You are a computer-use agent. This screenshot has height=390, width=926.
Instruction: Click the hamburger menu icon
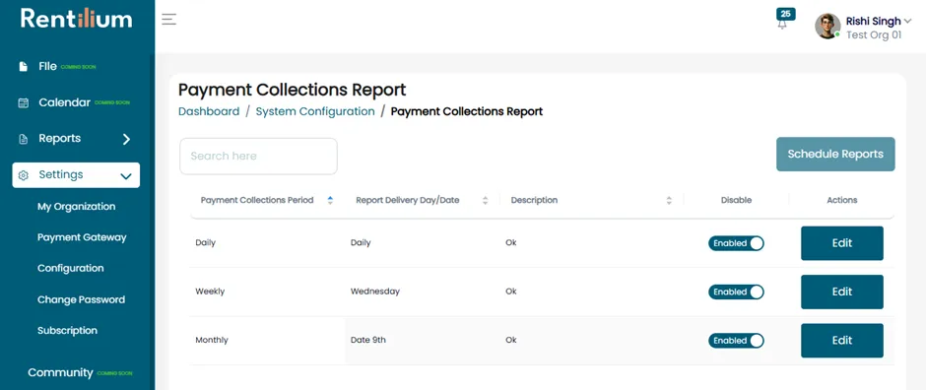[x=168, y=20]
